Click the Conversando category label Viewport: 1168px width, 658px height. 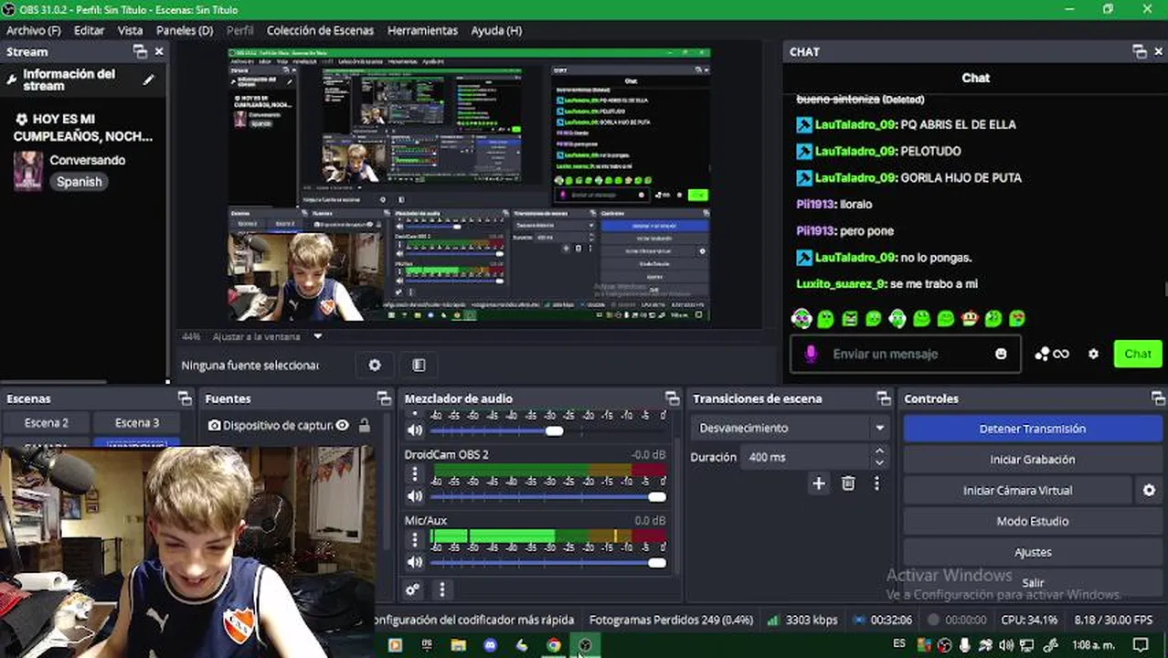(88, 160)
